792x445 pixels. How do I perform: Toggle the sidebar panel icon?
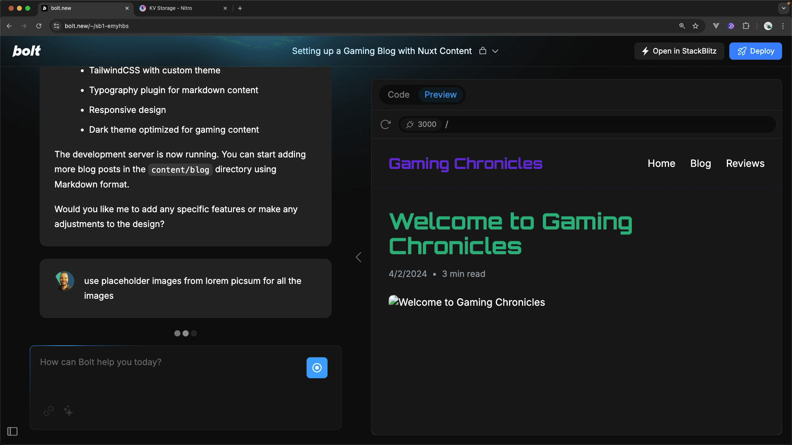12,431
